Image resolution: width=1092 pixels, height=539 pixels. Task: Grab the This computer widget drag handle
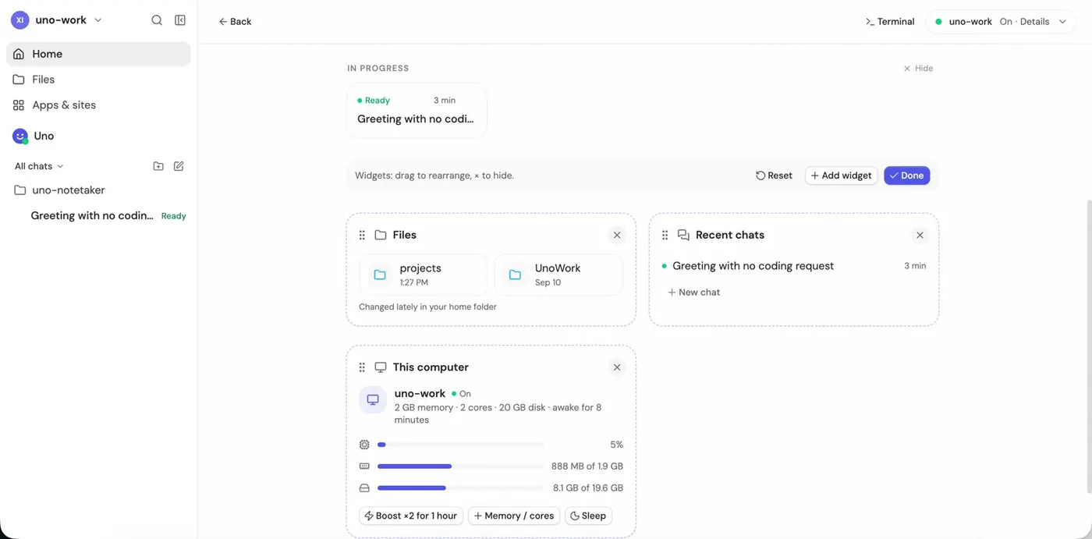362,367
